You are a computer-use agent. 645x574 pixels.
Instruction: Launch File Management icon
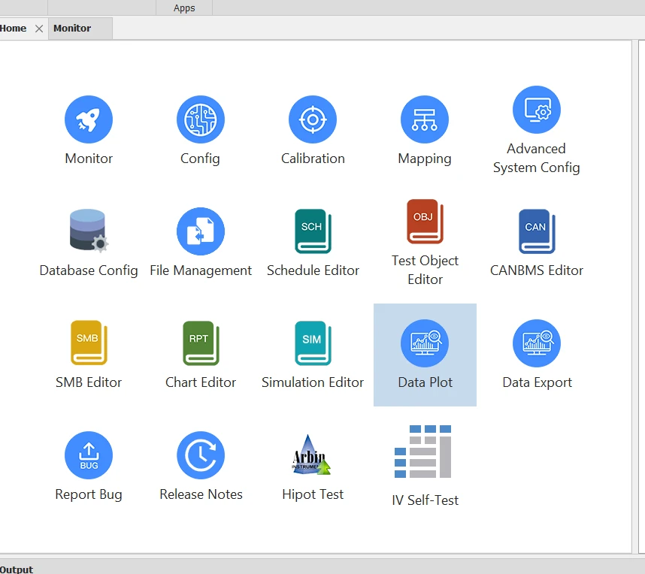point(201,231)
